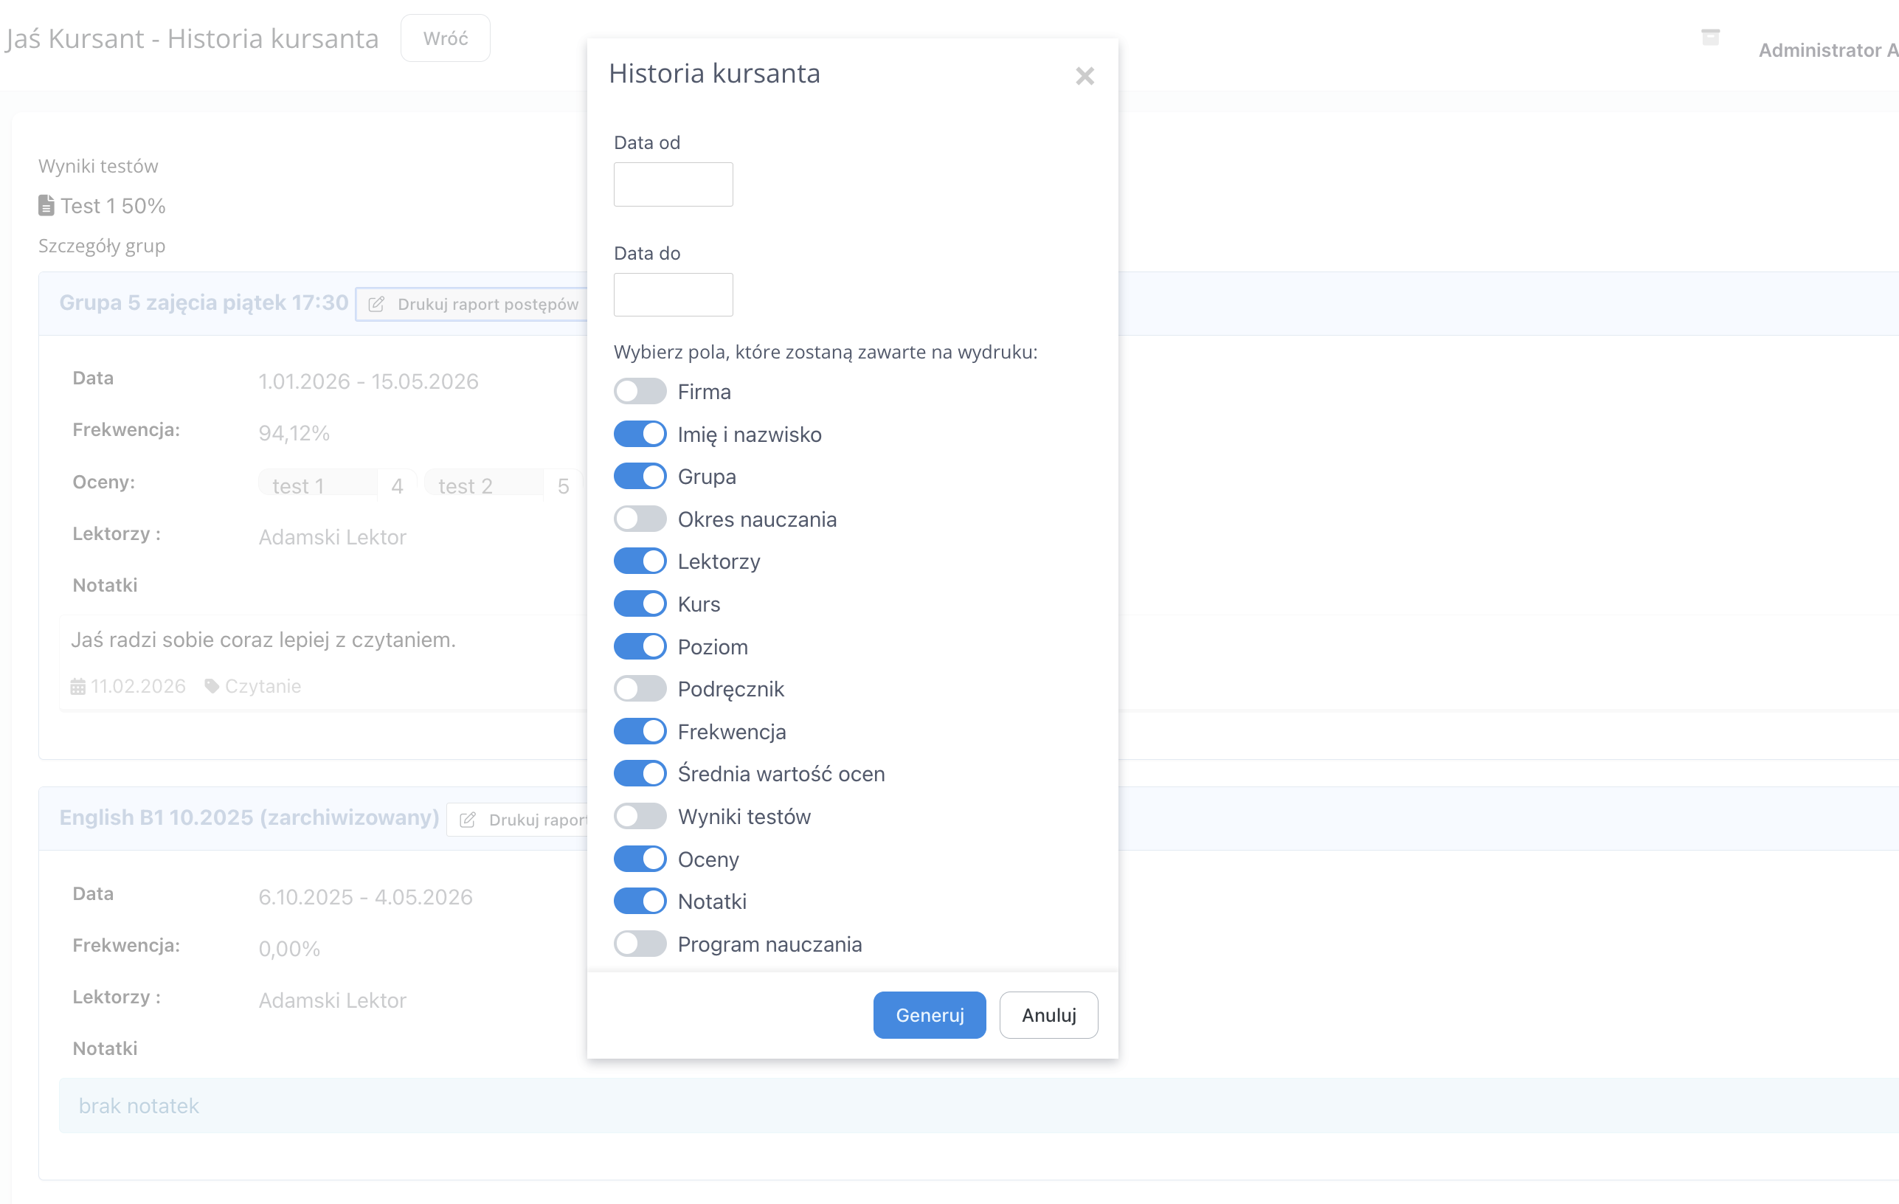Click the edit icon in the English B1 header
This screenshot has width=1899, height=1204.
[468, 820]
